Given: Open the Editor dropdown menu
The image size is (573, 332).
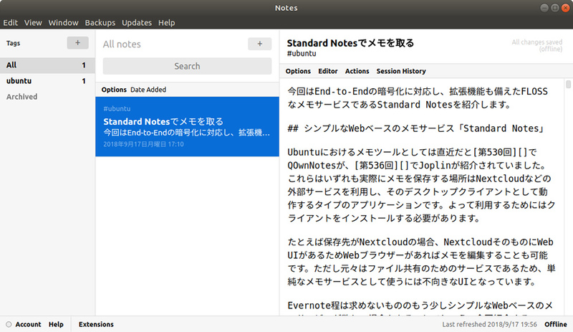Looking at the screenshot, I should [x=328, y=71].
